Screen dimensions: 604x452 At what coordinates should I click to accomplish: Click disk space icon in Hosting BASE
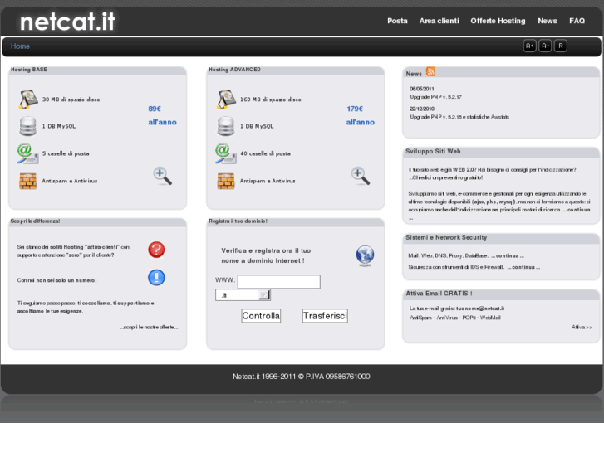tap(28, 100)
